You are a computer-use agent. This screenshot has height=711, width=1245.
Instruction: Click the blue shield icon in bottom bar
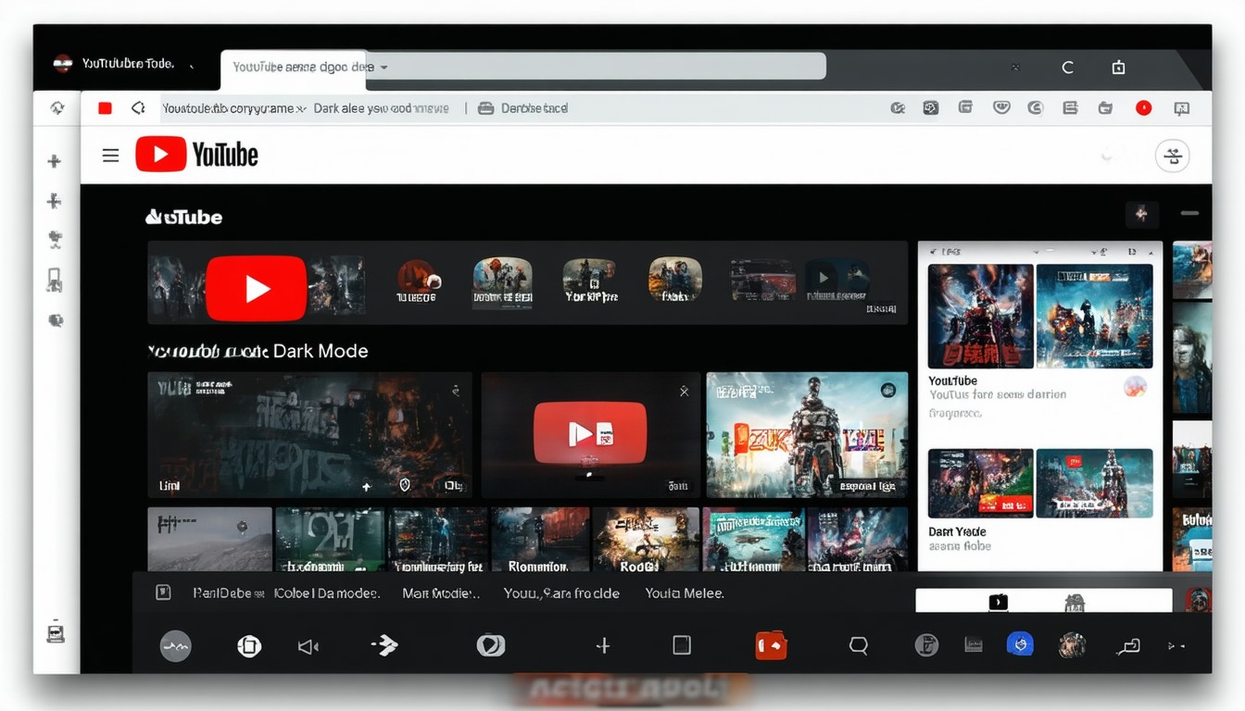pyautogui.click(x=1020, y=644)
